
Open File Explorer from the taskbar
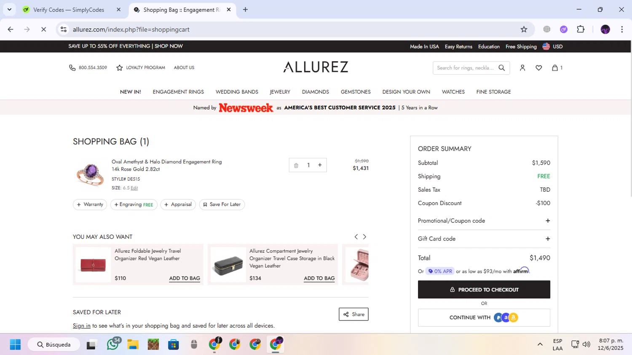[x=133, y=344]
